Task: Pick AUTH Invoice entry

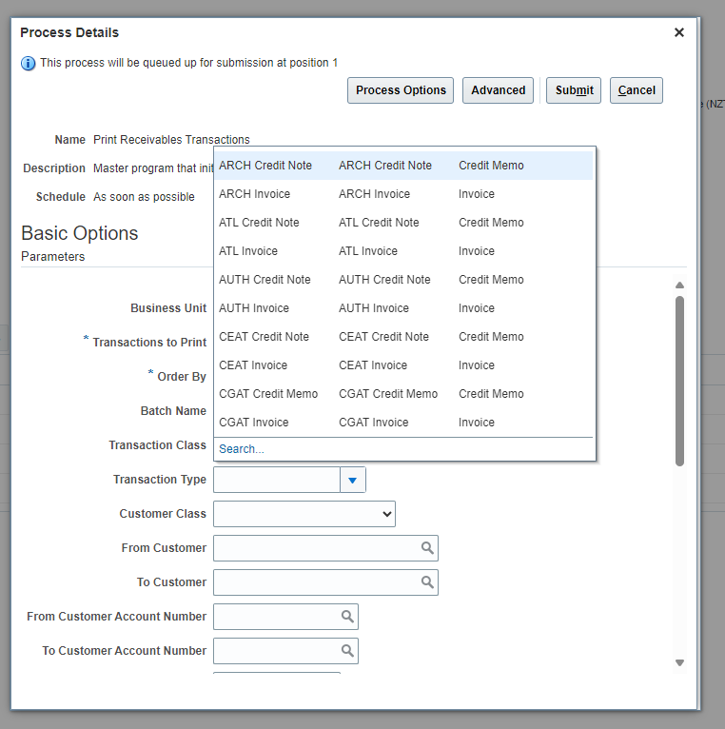Action: (403, 308)
